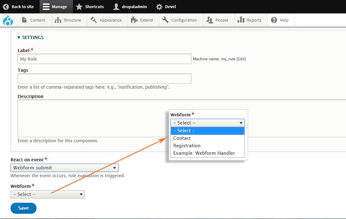Open the People admin page

point(218,20)
